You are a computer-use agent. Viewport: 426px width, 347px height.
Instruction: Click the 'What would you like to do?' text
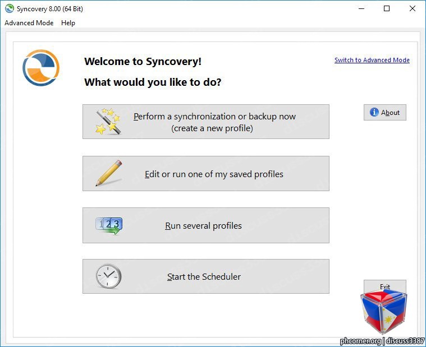pos(153,82)
